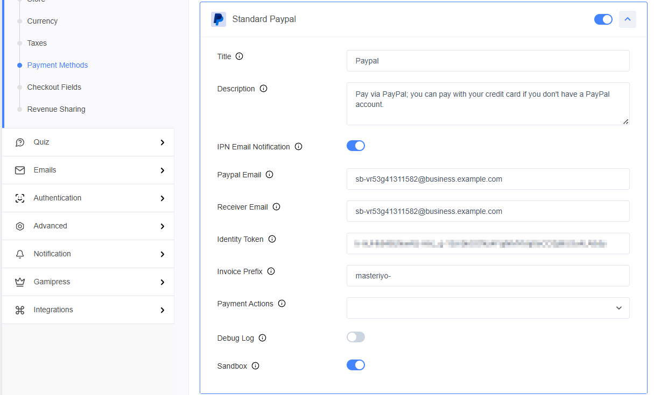This screenshot has height=395, width=654.
Task: Click the Receiver Email input field
Action: coord(488,211)
